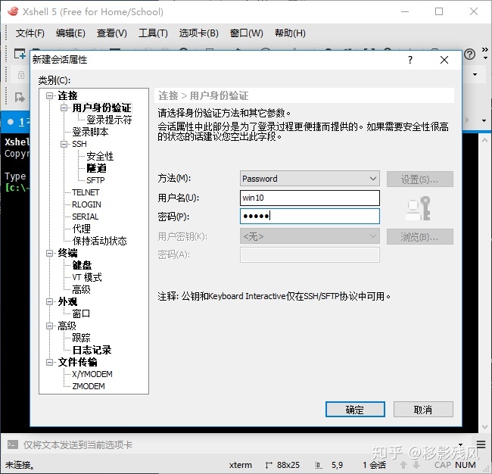Select 窗口 under 外观
The height and width of the screenshot is (474, 492).
point(81,313)
